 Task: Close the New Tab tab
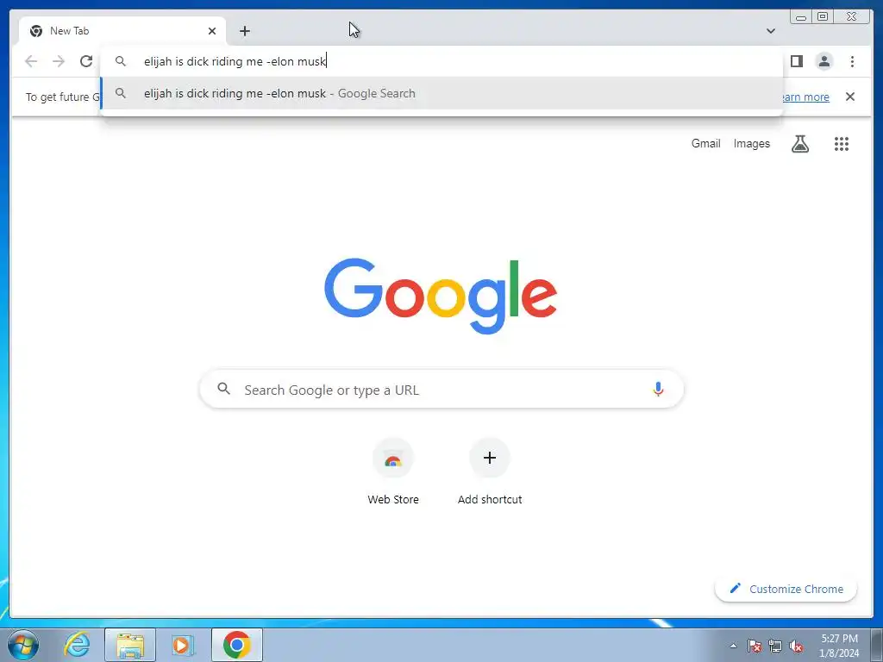(212, 31)
